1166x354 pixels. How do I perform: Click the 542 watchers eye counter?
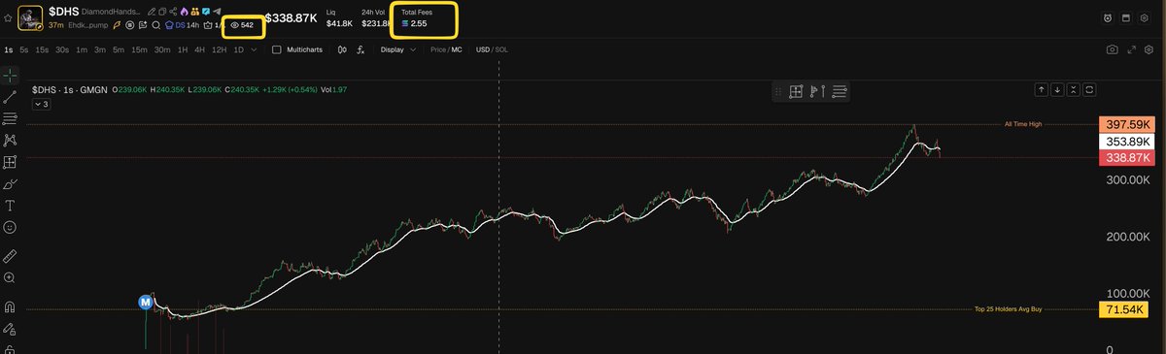click(242, 25)
